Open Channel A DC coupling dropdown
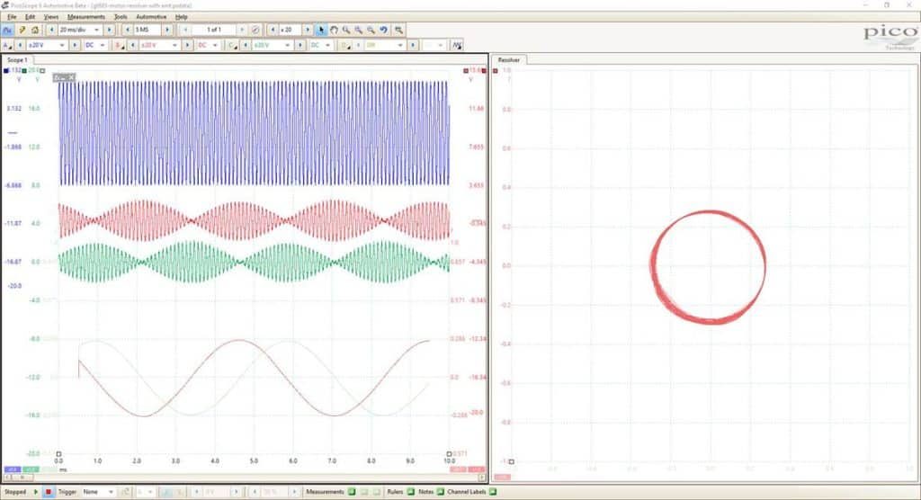Viewport: 921px width, 500px height. tap(95, 45)
